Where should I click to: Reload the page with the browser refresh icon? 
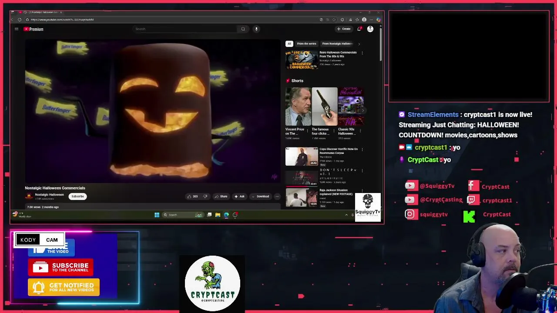[x=20, y=20]
